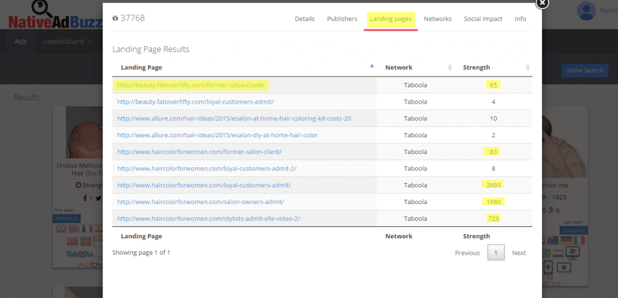Close the landing pages modal dialog
This screenshot has height=298, width=618.
coord(543,3)
